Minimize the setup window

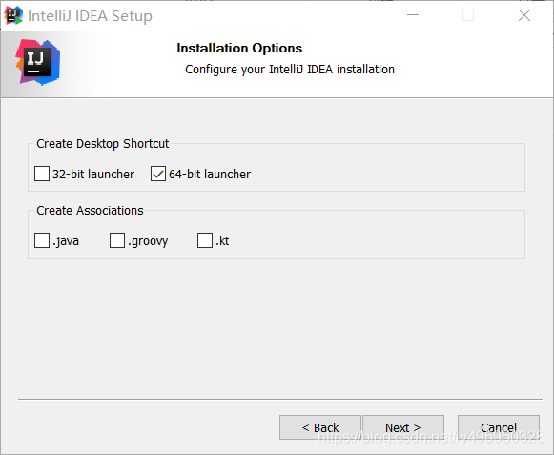click(413, 15)
